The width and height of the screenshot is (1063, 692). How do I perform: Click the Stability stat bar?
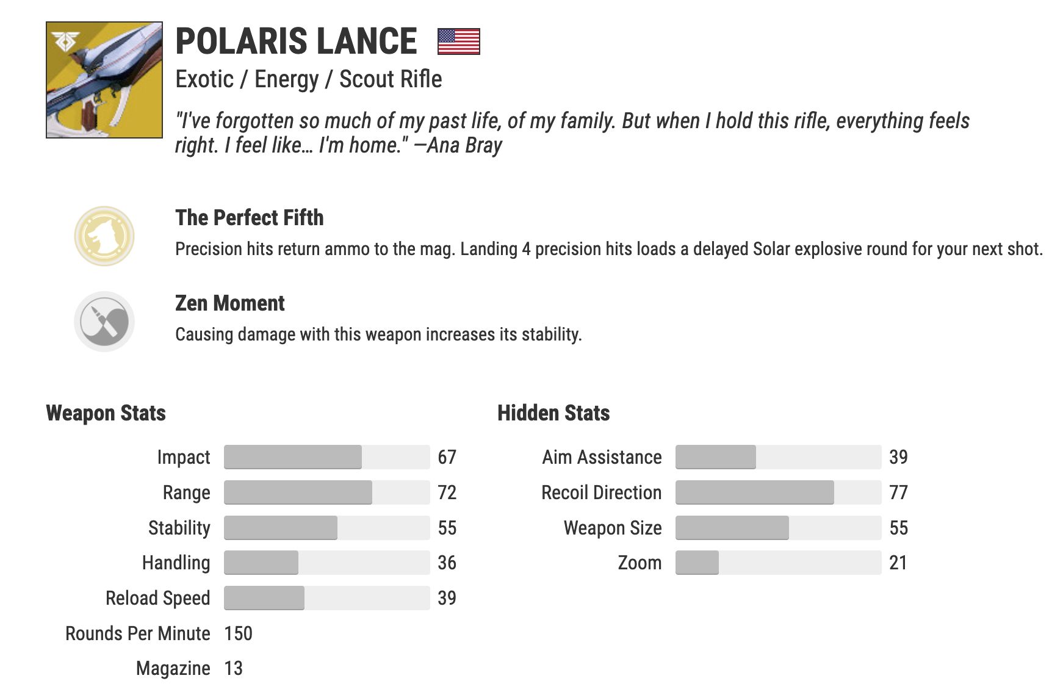coord(326,528)
